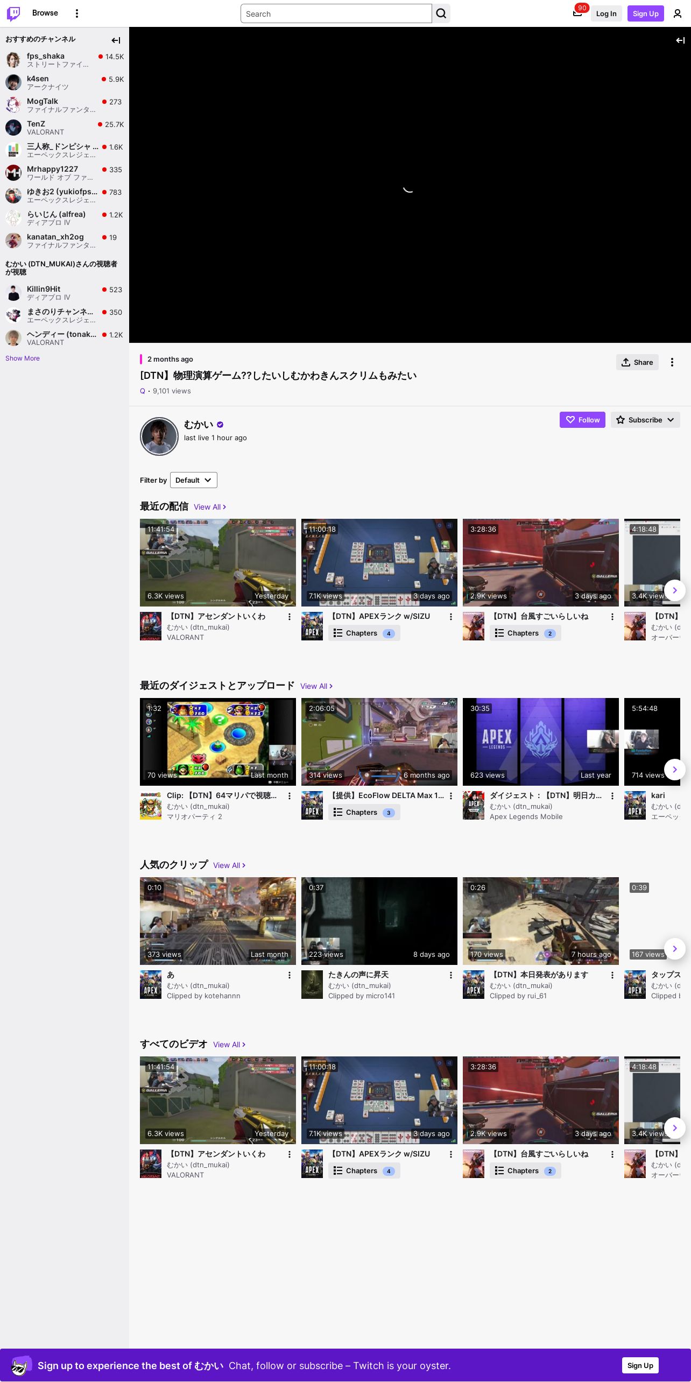Click Sign Up in the bottom banner
This screenshot has width=691, height=1382.
(640, 1365)
